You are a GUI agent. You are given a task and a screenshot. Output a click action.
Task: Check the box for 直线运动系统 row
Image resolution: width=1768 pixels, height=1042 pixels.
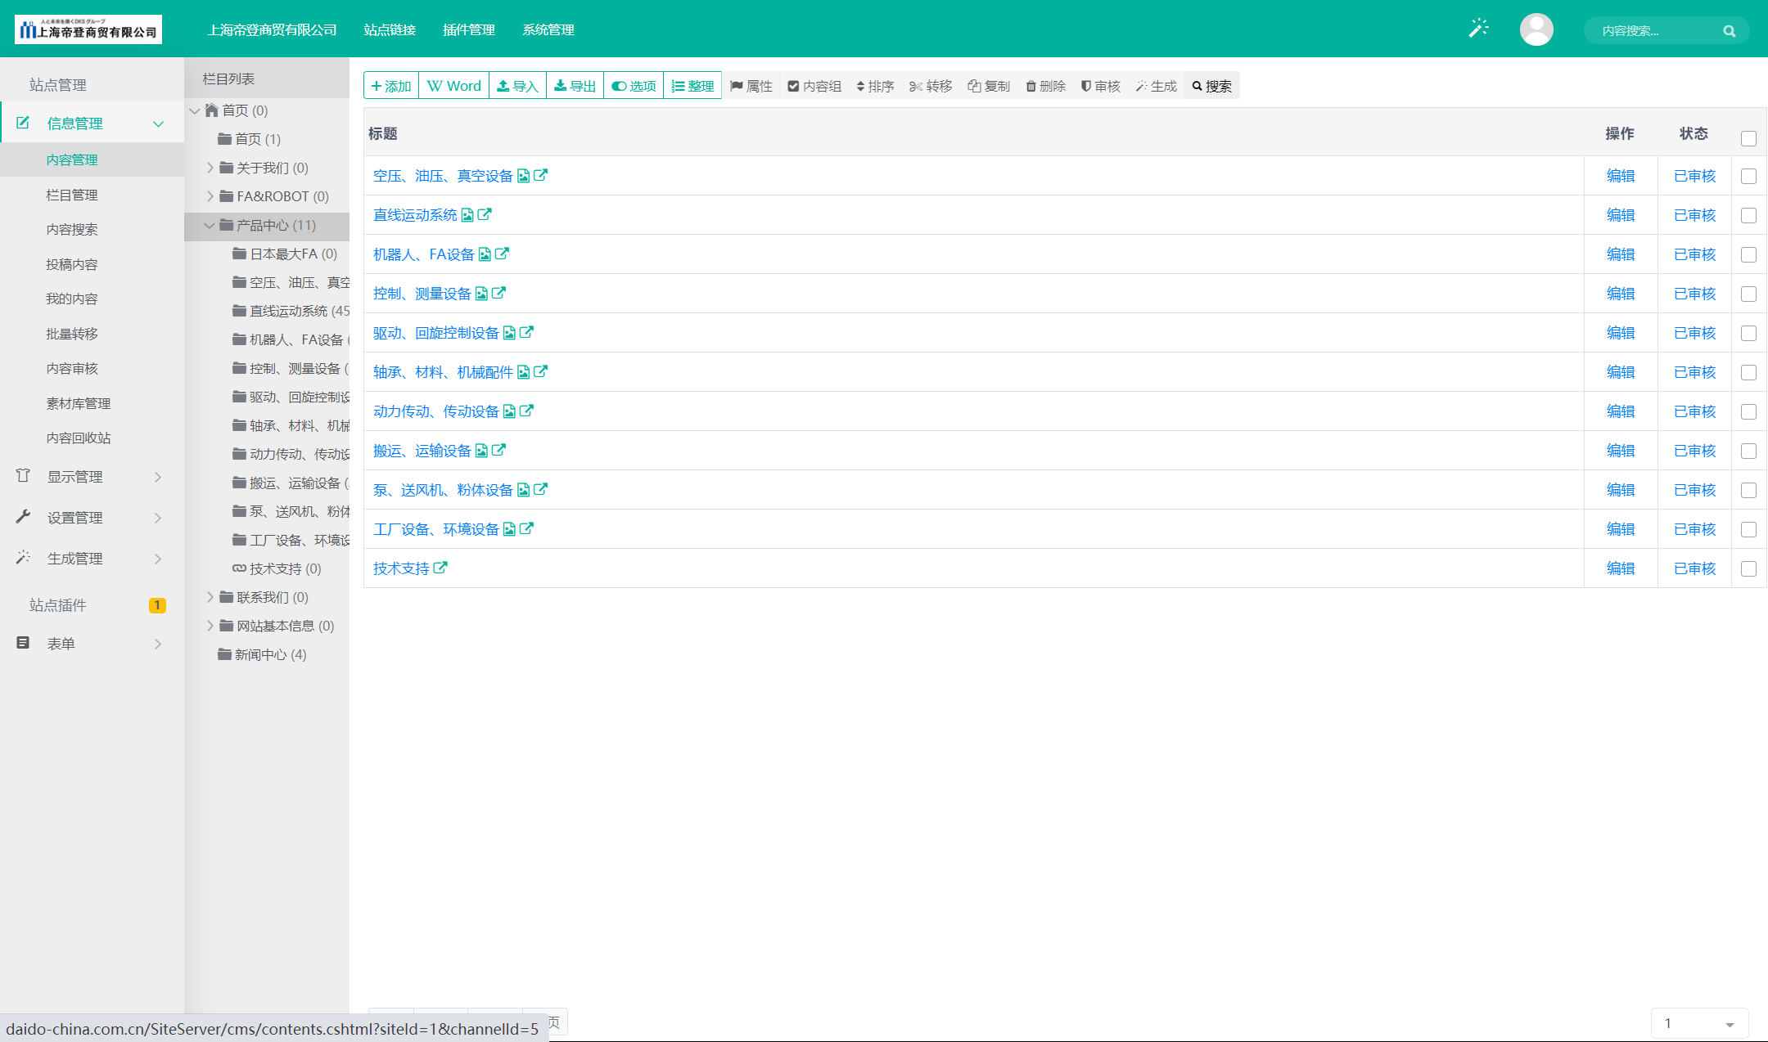click(1748, 215)
